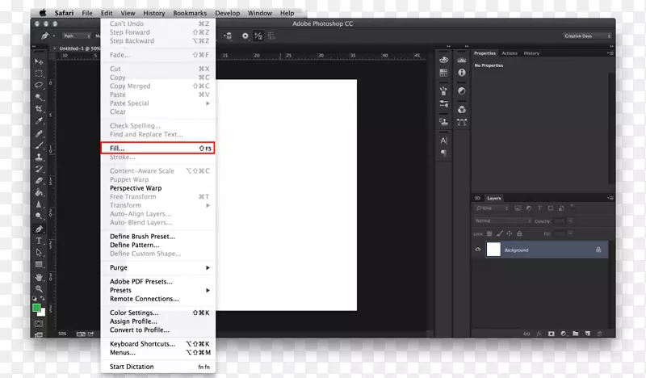
Task: Select the Move tool in the toolbar
Action: 38,61
